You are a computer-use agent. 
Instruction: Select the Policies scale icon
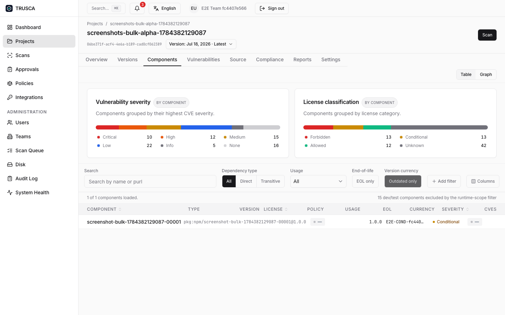click(10, 83)
